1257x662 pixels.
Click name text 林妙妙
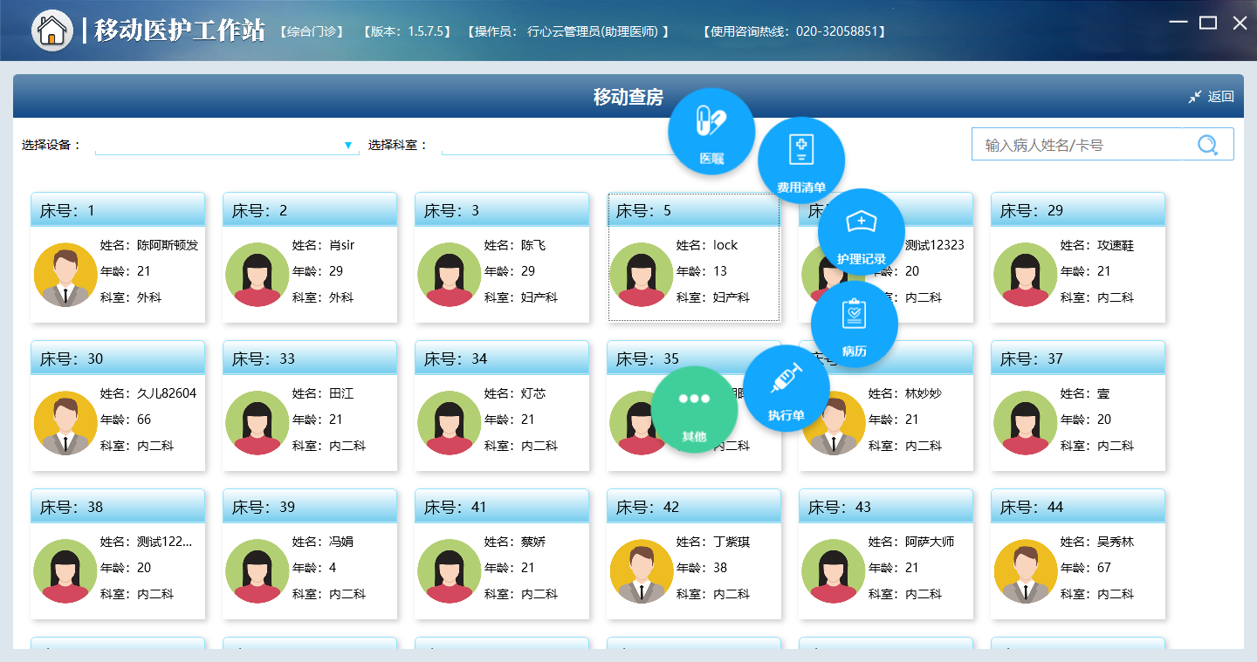(x=924, y=393)
